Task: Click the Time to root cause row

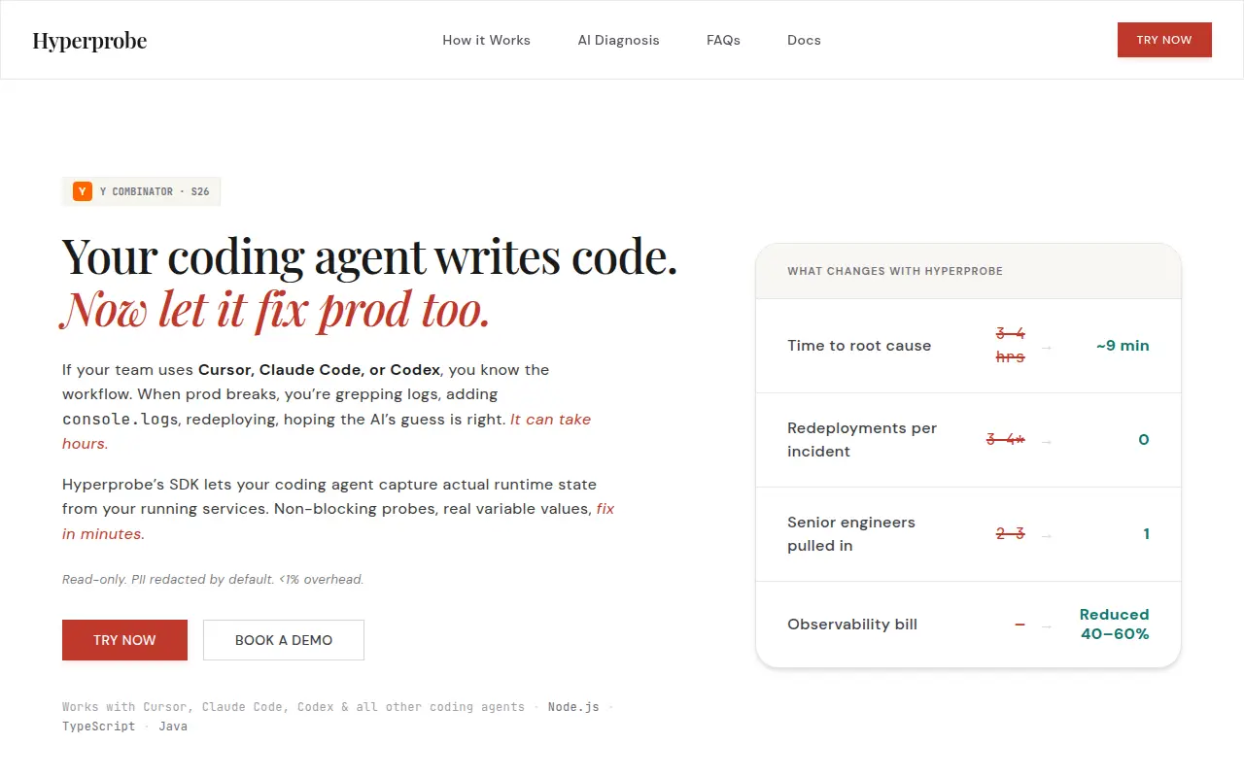Action: point(968,346)
